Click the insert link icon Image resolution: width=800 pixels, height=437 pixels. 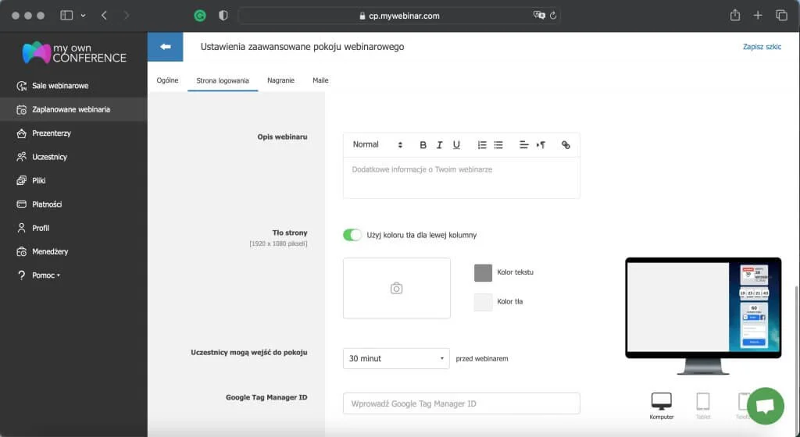point(566,145)
